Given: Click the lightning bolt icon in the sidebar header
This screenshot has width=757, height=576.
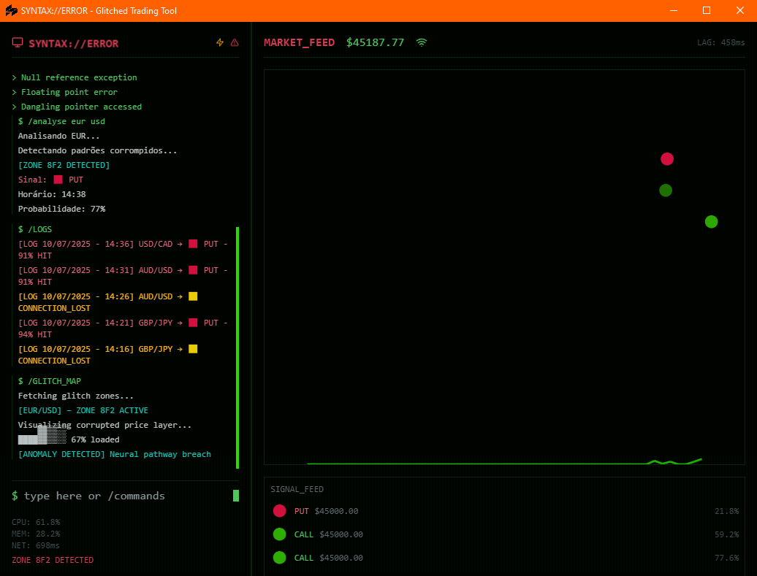Looking at the screenshot, I should (220, 42).
